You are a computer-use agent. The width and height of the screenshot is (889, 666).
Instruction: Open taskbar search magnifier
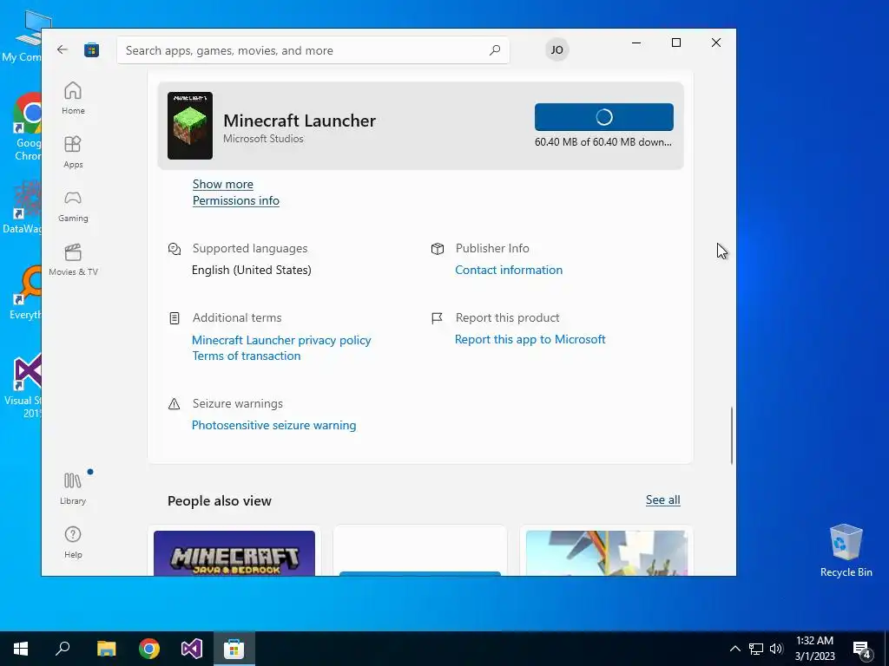(x=63, y=649)
